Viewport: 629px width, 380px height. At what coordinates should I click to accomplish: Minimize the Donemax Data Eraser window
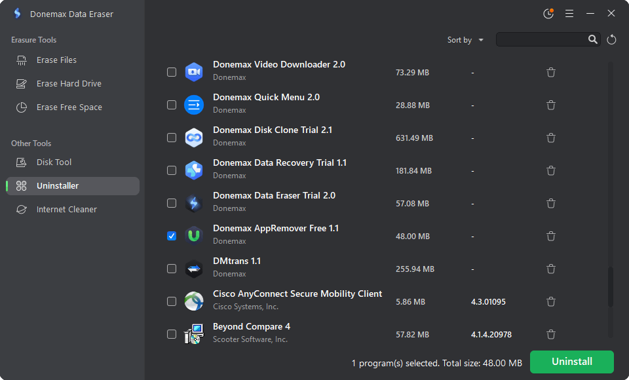click(590, 14)
